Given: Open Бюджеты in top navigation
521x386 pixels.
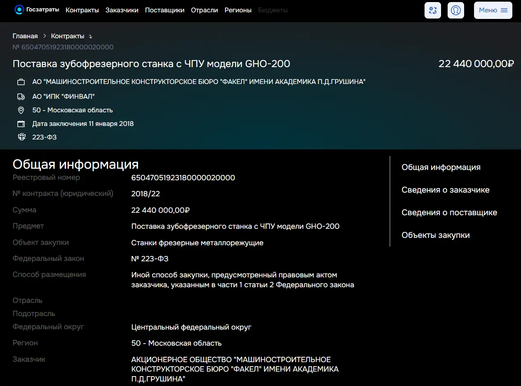Looking at the screenshot, I should click(273, 10).
